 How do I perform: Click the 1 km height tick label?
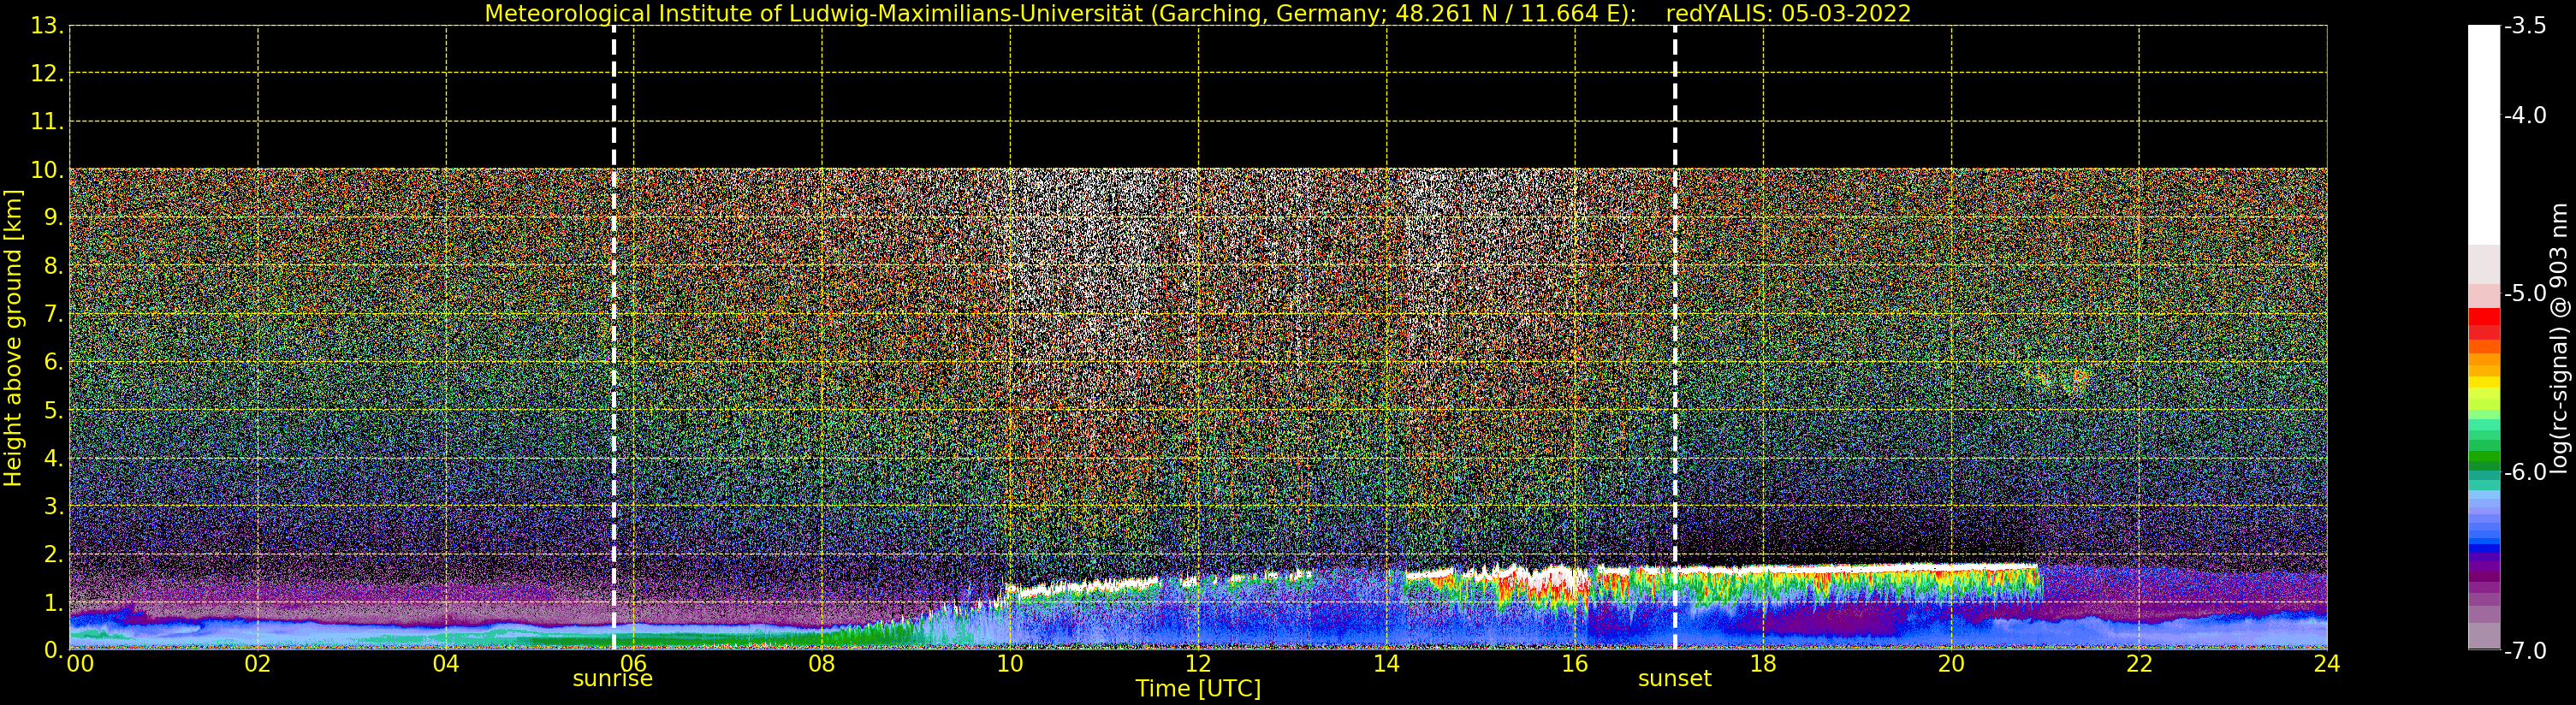(52, 602)
